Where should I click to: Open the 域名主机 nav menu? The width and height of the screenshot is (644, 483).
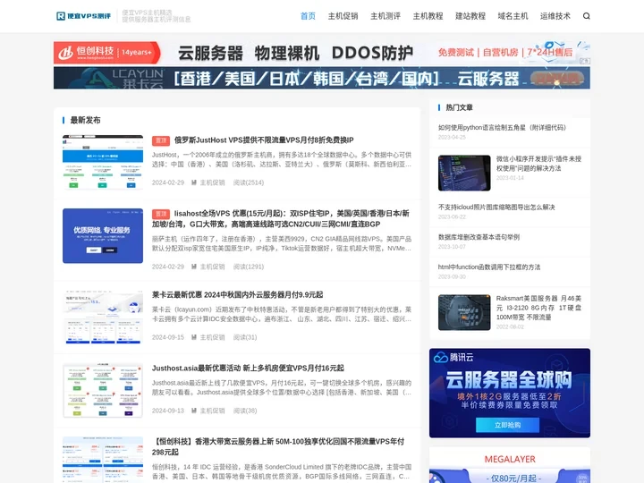513,16
